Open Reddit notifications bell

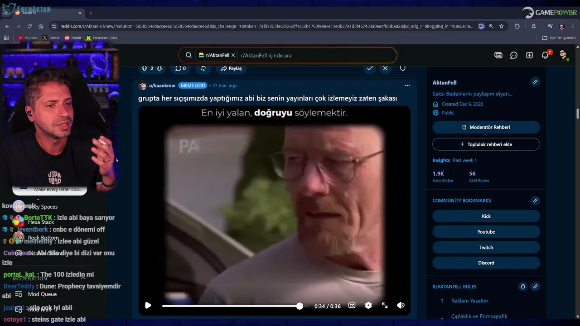[x=545, y=55]
